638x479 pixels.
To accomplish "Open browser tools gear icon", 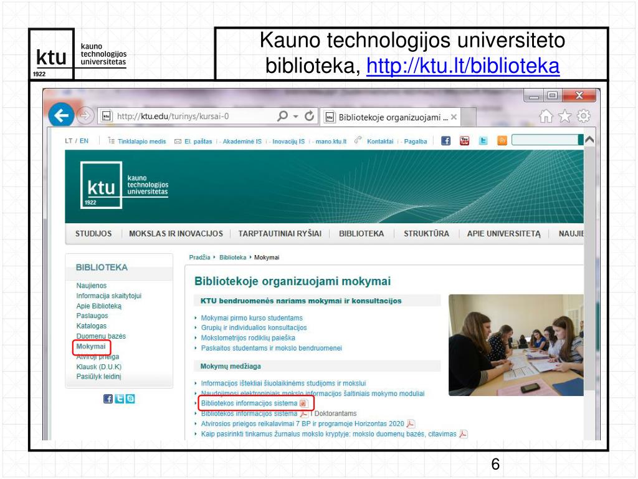I will [x=583, y=116].
